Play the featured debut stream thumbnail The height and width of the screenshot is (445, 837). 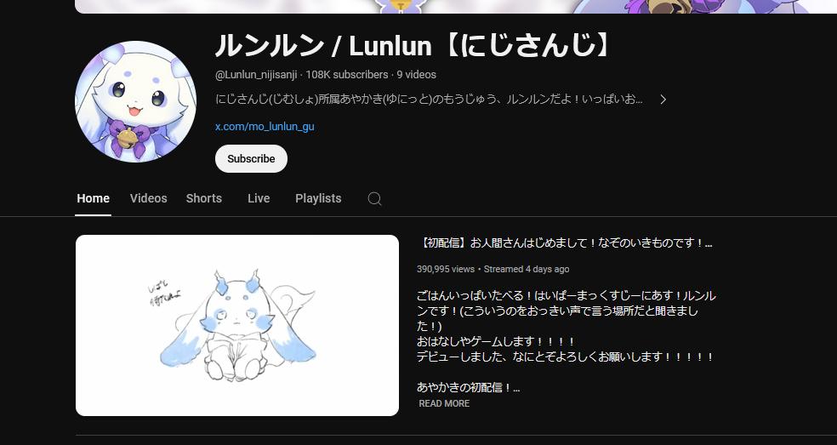[x=237, y=325]
